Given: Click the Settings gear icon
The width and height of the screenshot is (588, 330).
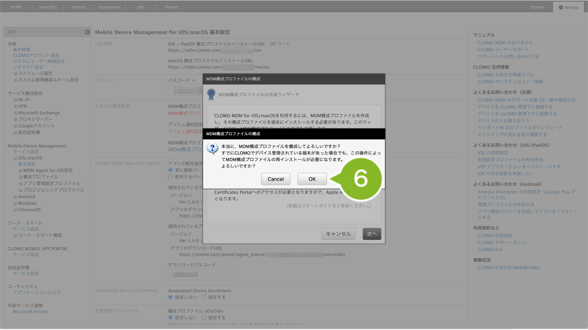Looking at the screenshot, I should click(561, 7).
